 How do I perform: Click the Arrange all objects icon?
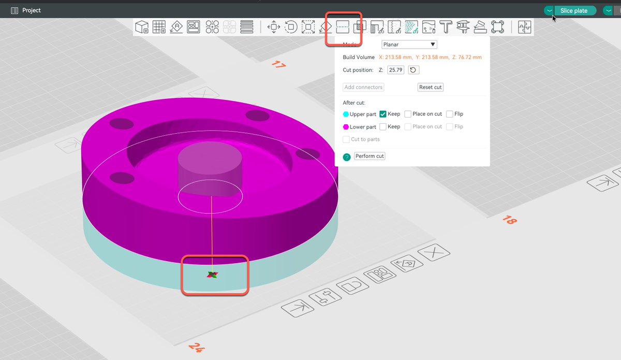click(194, 27)
